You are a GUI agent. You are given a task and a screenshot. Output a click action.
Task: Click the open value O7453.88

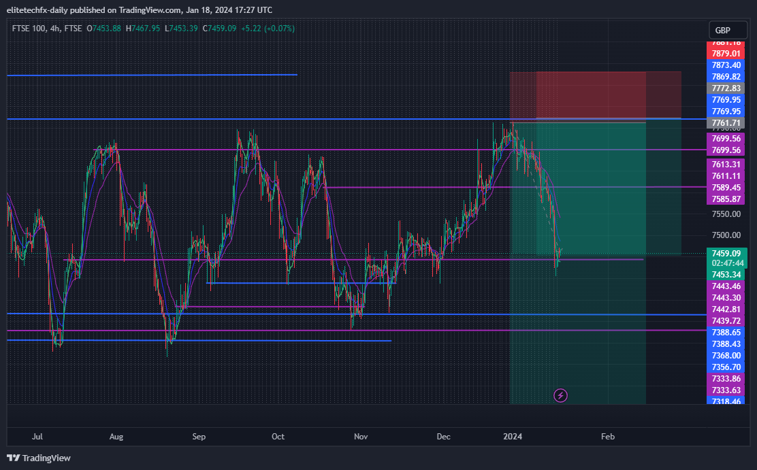[103, 29]
